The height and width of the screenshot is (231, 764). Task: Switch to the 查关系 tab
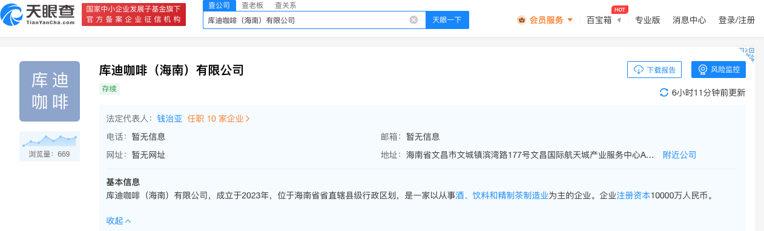point(285,5)
